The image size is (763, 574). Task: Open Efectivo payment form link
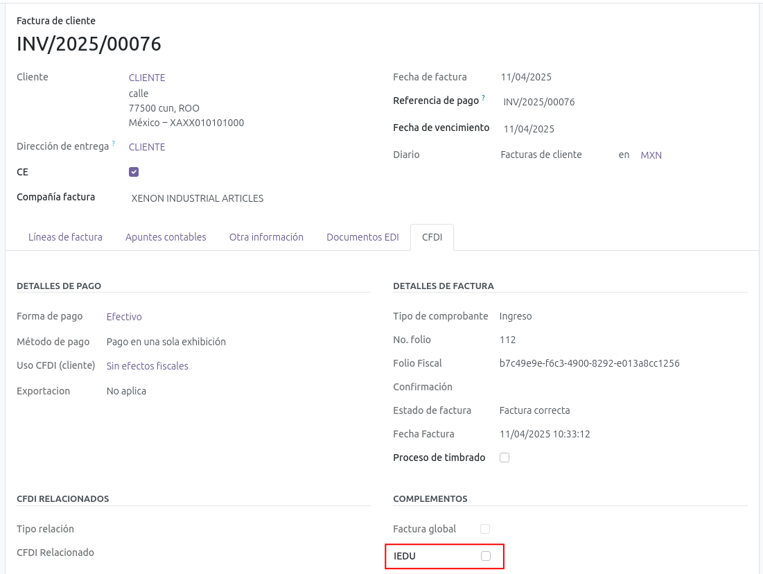click(x=124, y=317)
